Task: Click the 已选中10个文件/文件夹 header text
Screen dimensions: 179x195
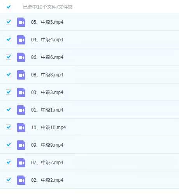Action: (48, 7)
